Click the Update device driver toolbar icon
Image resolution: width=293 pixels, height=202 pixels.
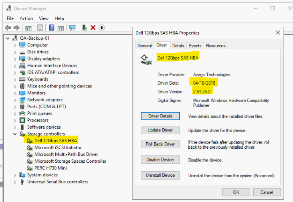[85, 28]
